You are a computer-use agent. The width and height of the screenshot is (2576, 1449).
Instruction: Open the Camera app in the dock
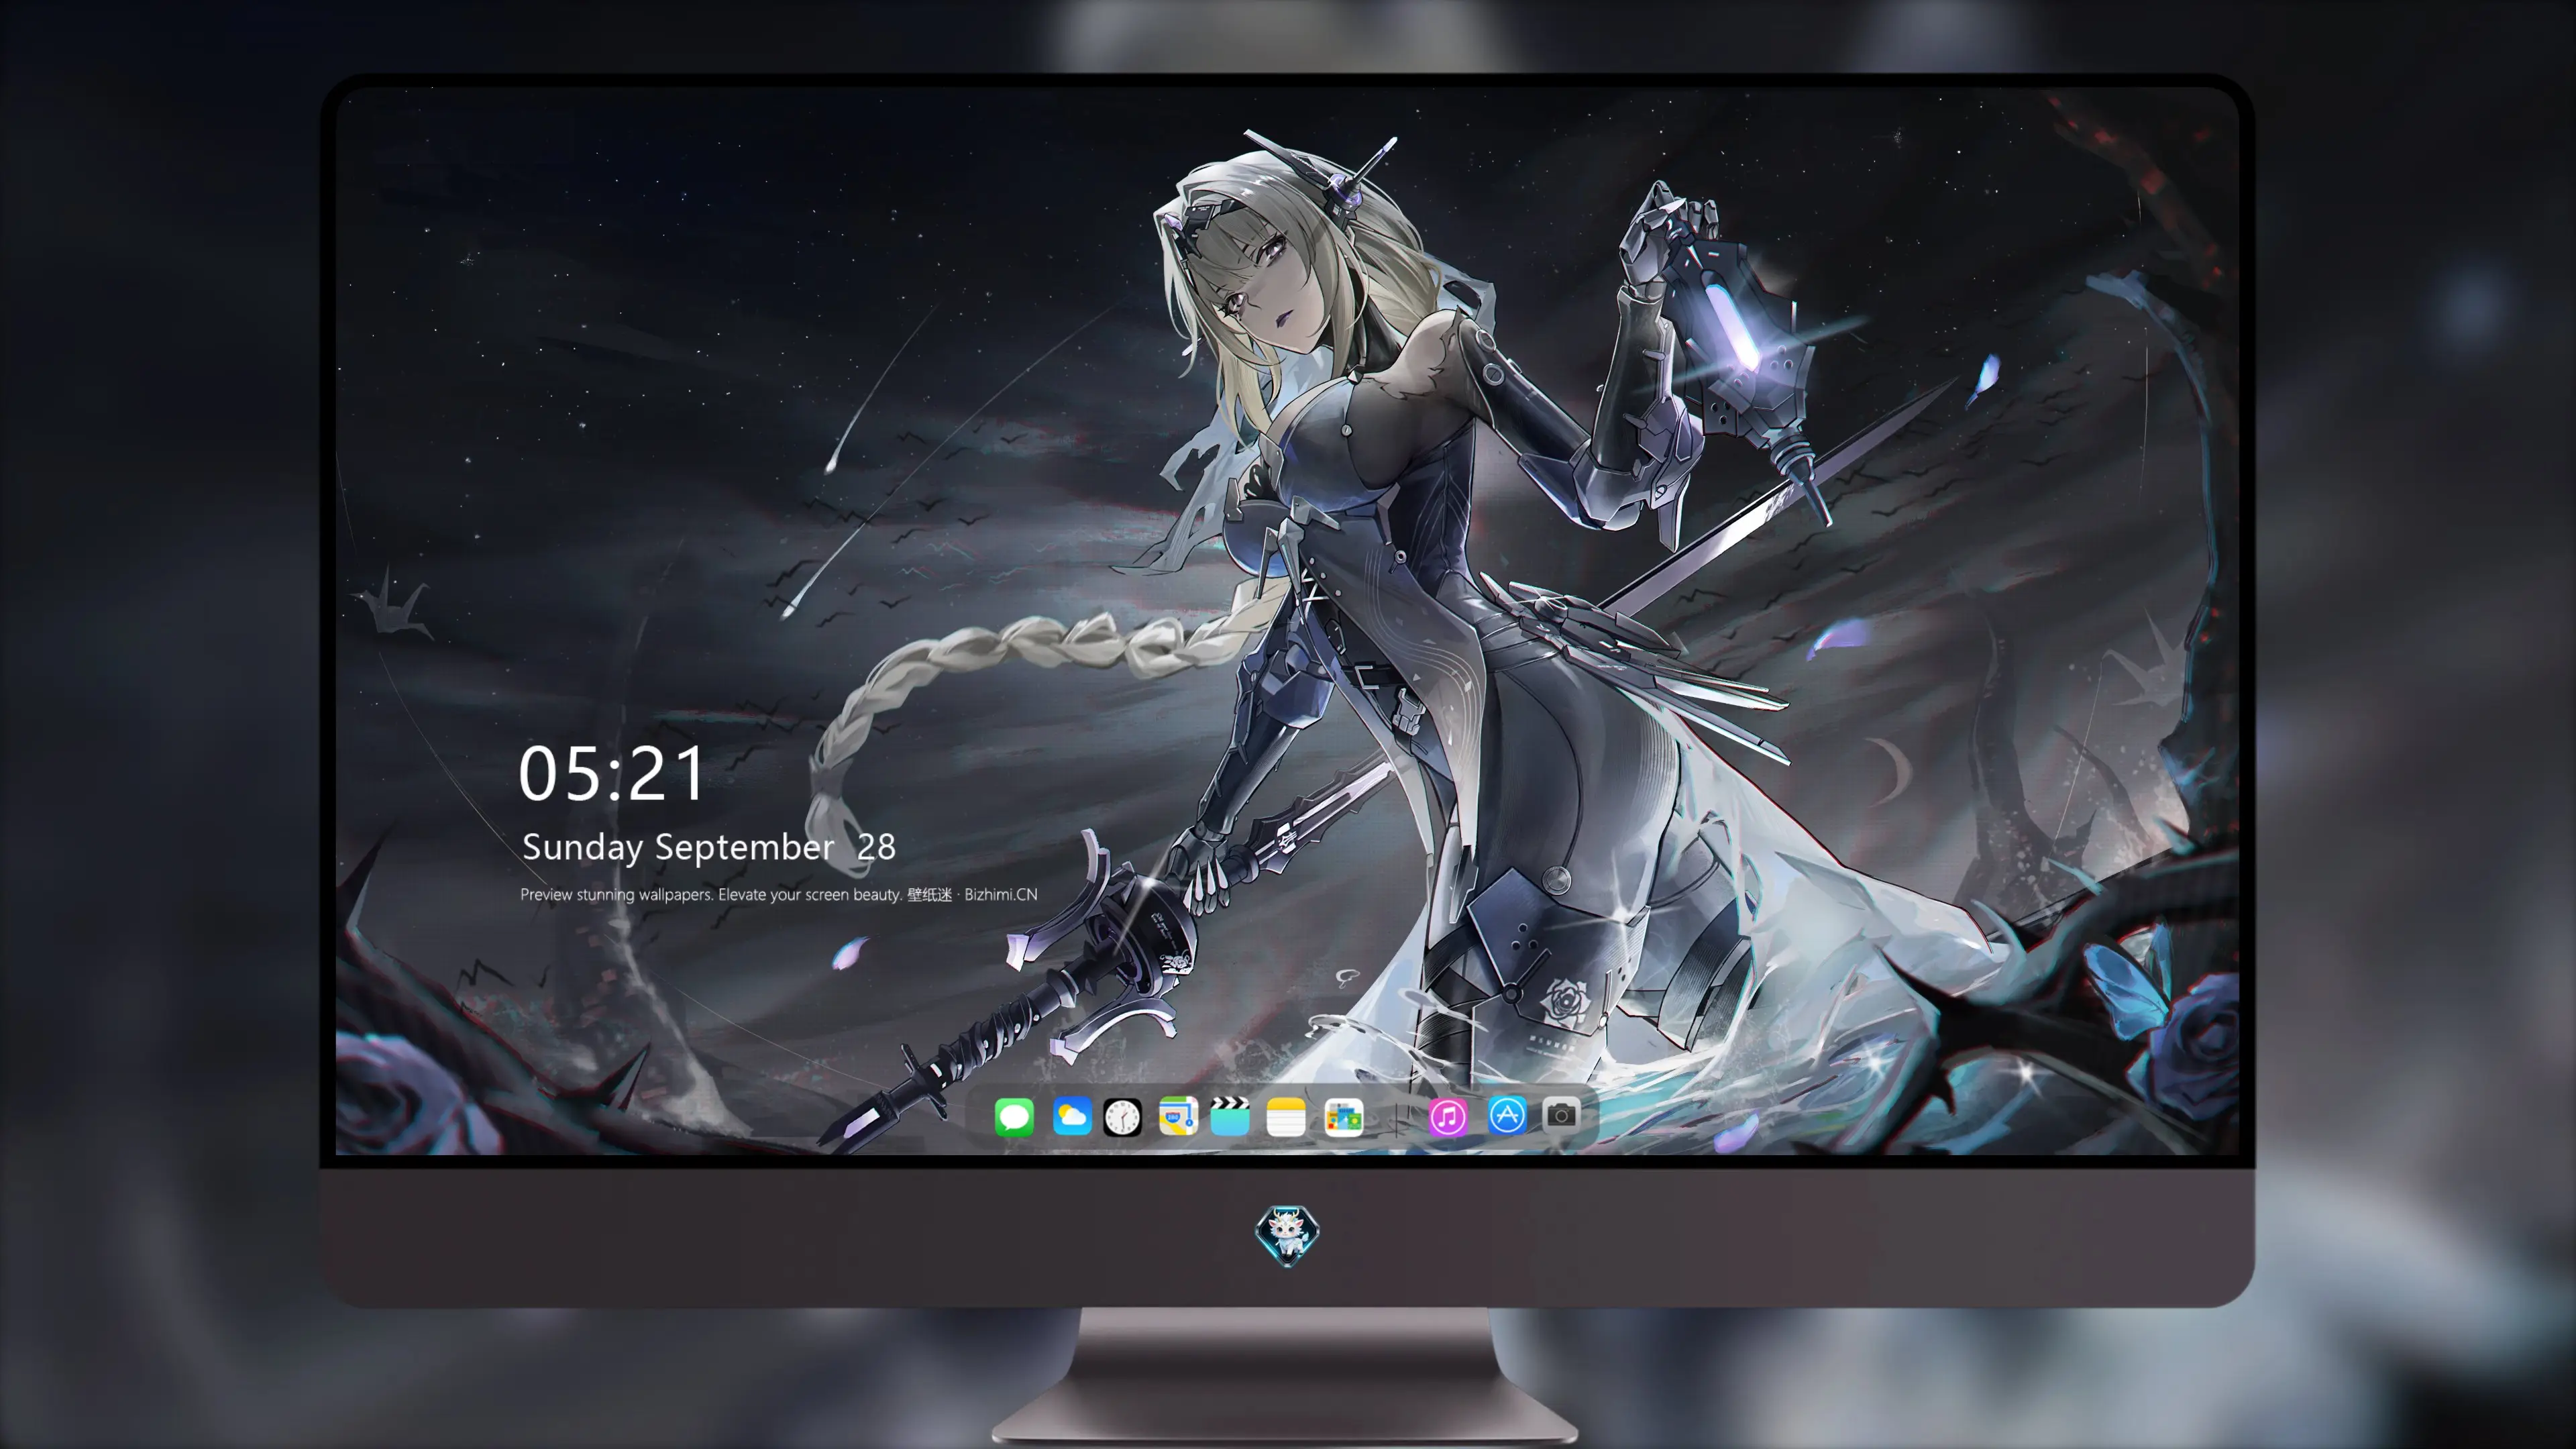pos(1561,1114)
